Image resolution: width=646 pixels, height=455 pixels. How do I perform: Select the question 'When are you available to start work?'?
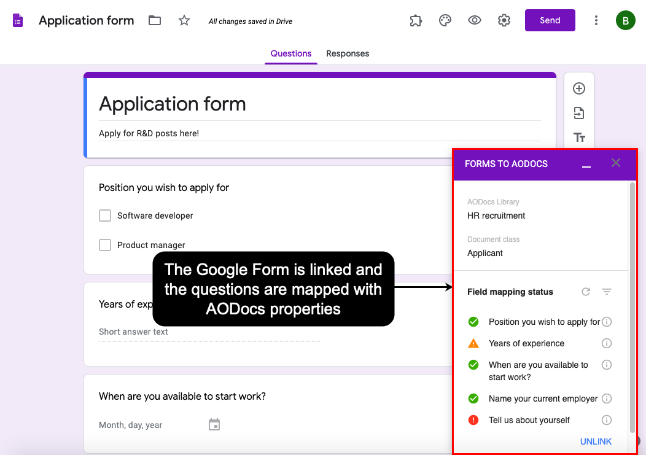pos(182,397)
